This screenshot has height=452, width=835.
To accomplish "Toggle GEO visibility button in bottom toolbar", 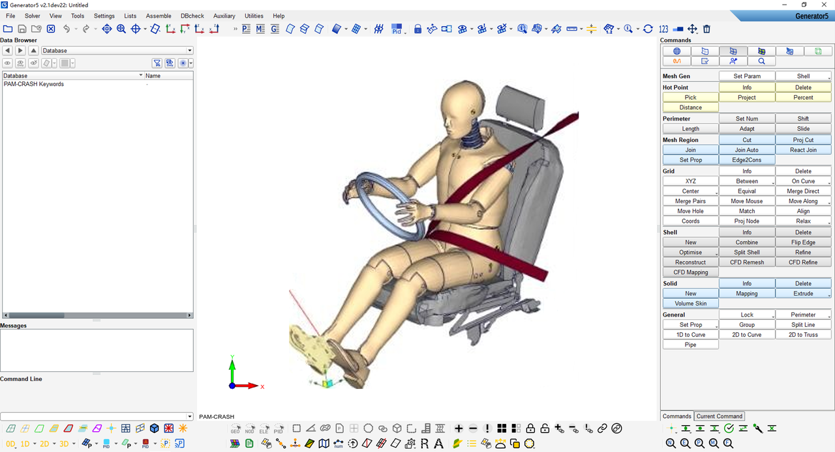I will point(235,429).
